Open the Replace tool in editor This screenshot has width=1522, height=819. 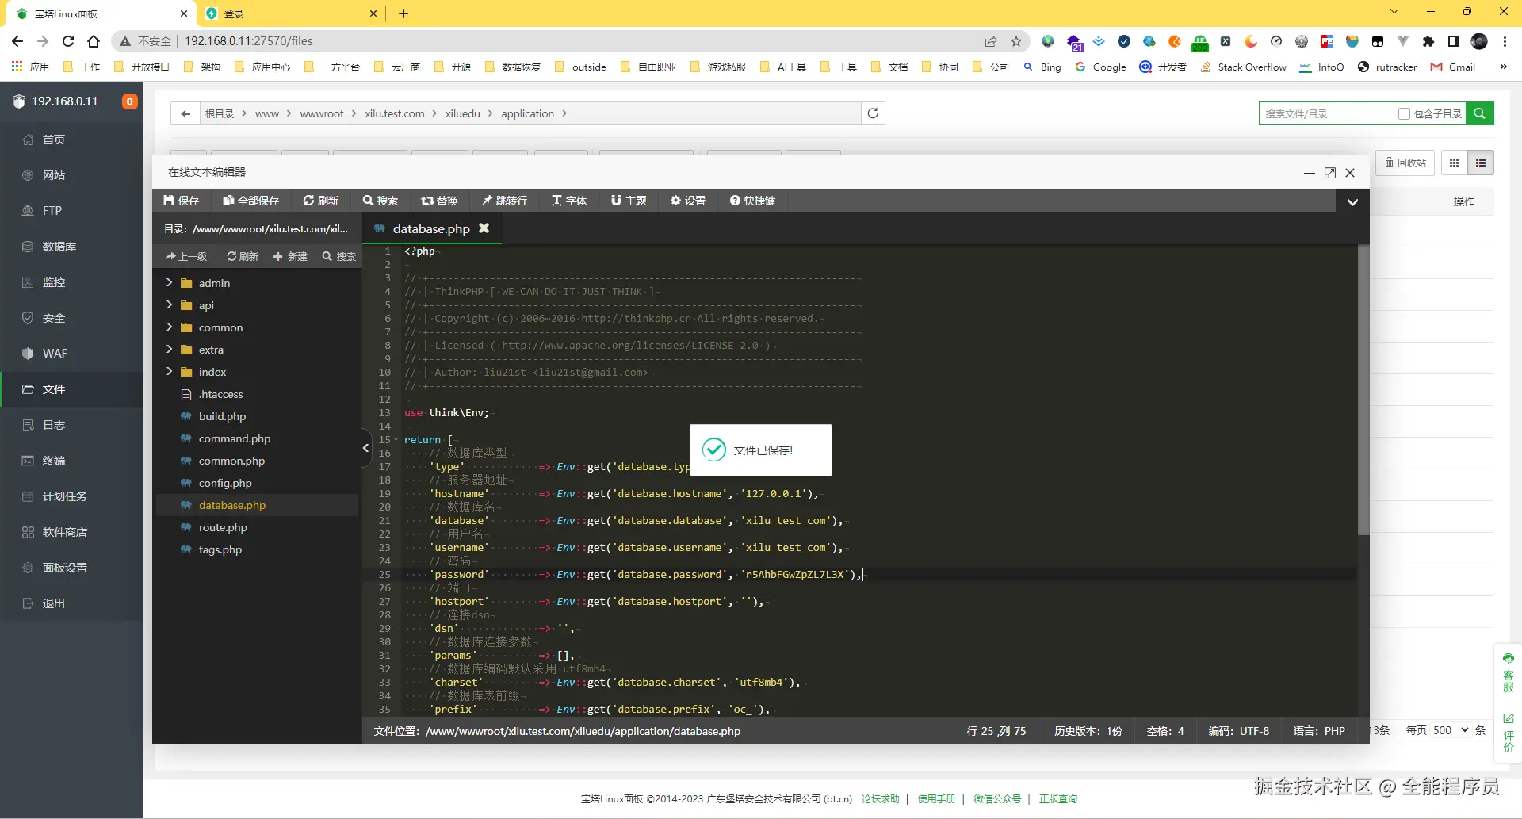(x=439, y=201)
